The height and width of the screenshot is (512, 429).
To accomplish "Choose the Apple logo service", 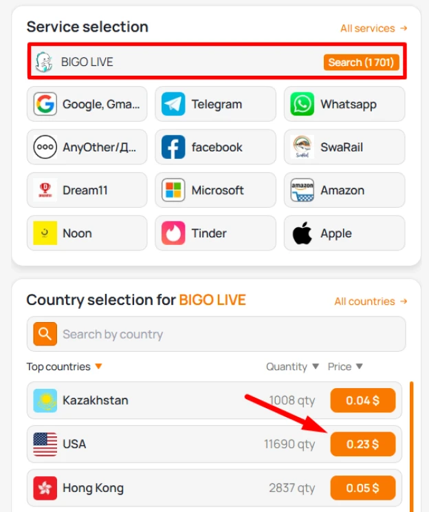I will 302,233.
